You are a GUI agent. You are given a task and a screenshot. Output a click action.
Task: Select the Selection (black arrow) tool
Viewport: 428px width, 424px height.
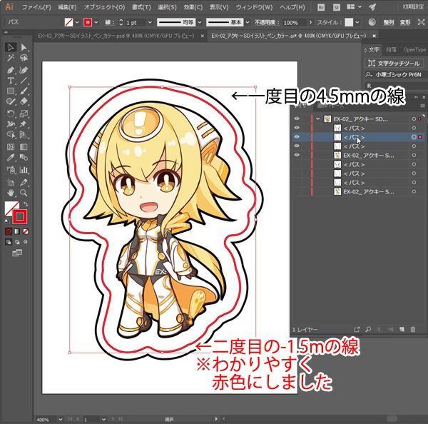pos(11,47)
